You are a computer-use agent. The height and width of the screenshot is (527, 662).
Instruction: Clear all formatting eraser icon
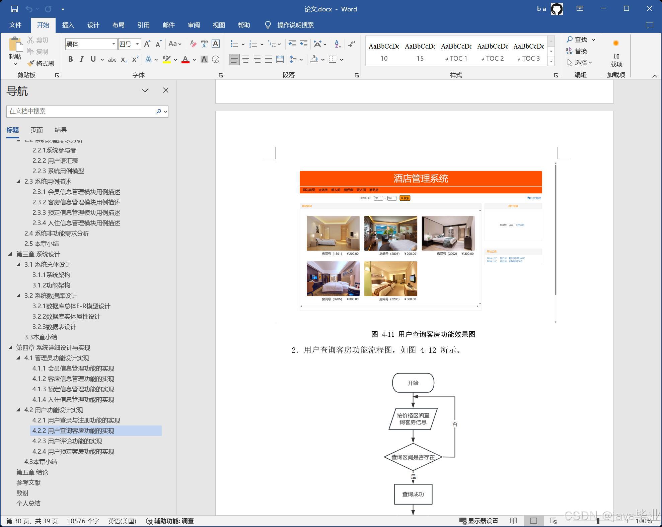click(193, 44)
